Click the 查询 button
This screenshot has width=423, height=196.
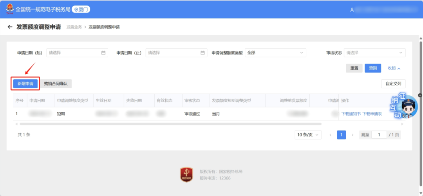(x=373, y=68)
